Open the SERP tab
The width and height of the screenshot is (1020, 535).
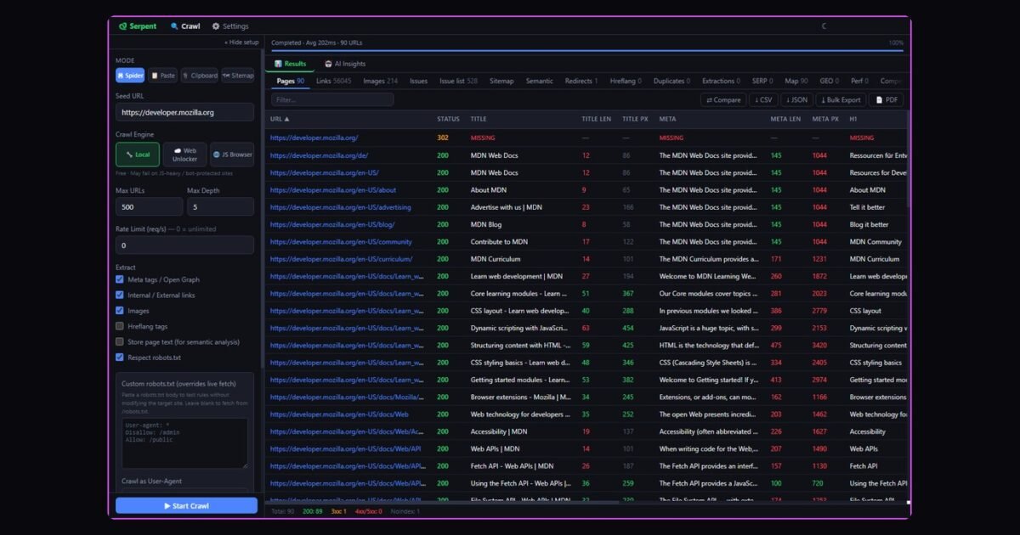762,81
